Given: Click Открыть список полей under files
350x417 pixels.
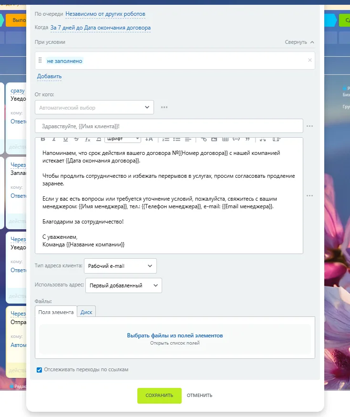Looking at the screenshot, I should (175, 343).
